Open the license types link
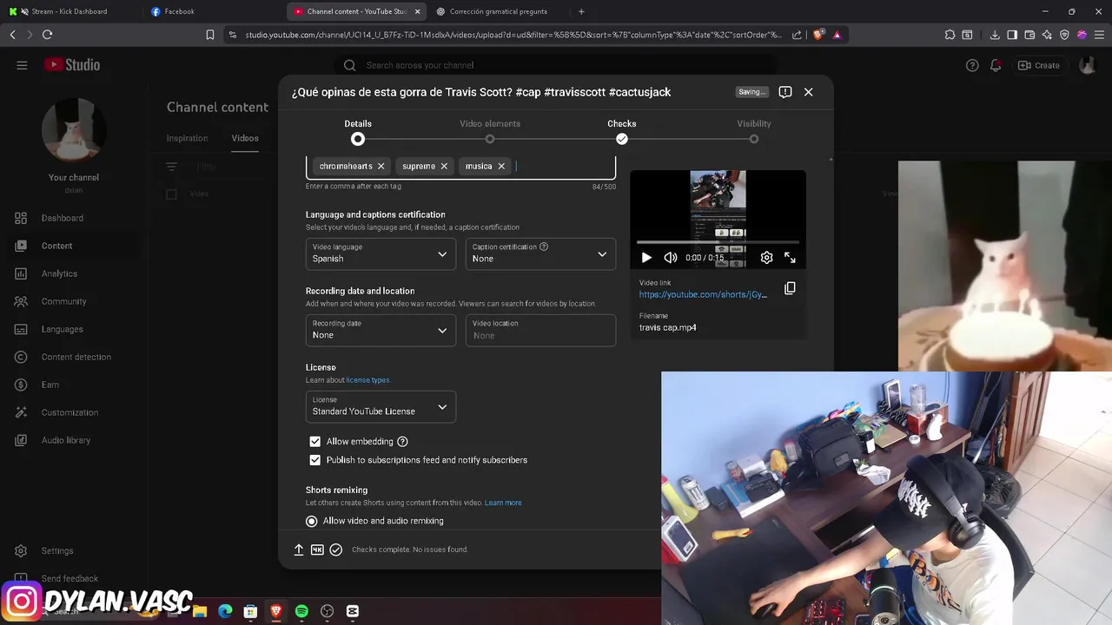Viewport: 1112px width, 625px height. (368, 380)
